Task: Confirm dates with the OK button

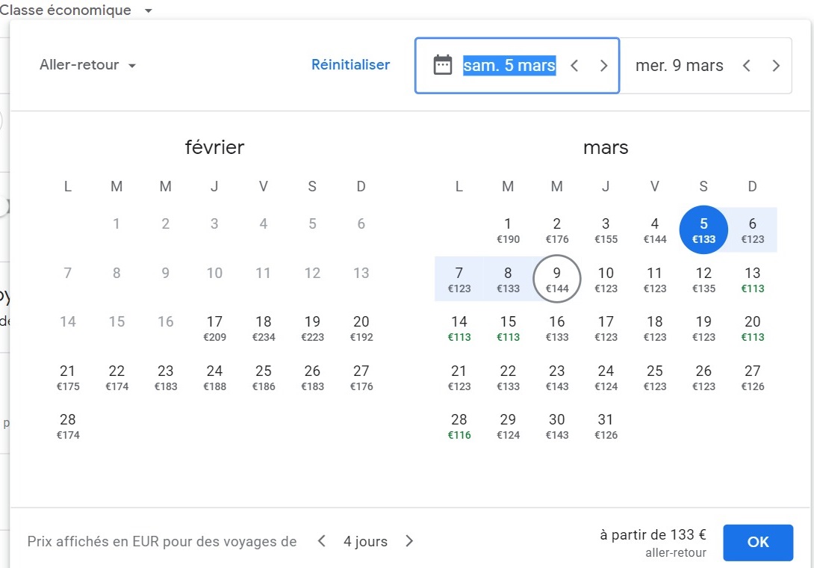Action: [x=758, y=542]
